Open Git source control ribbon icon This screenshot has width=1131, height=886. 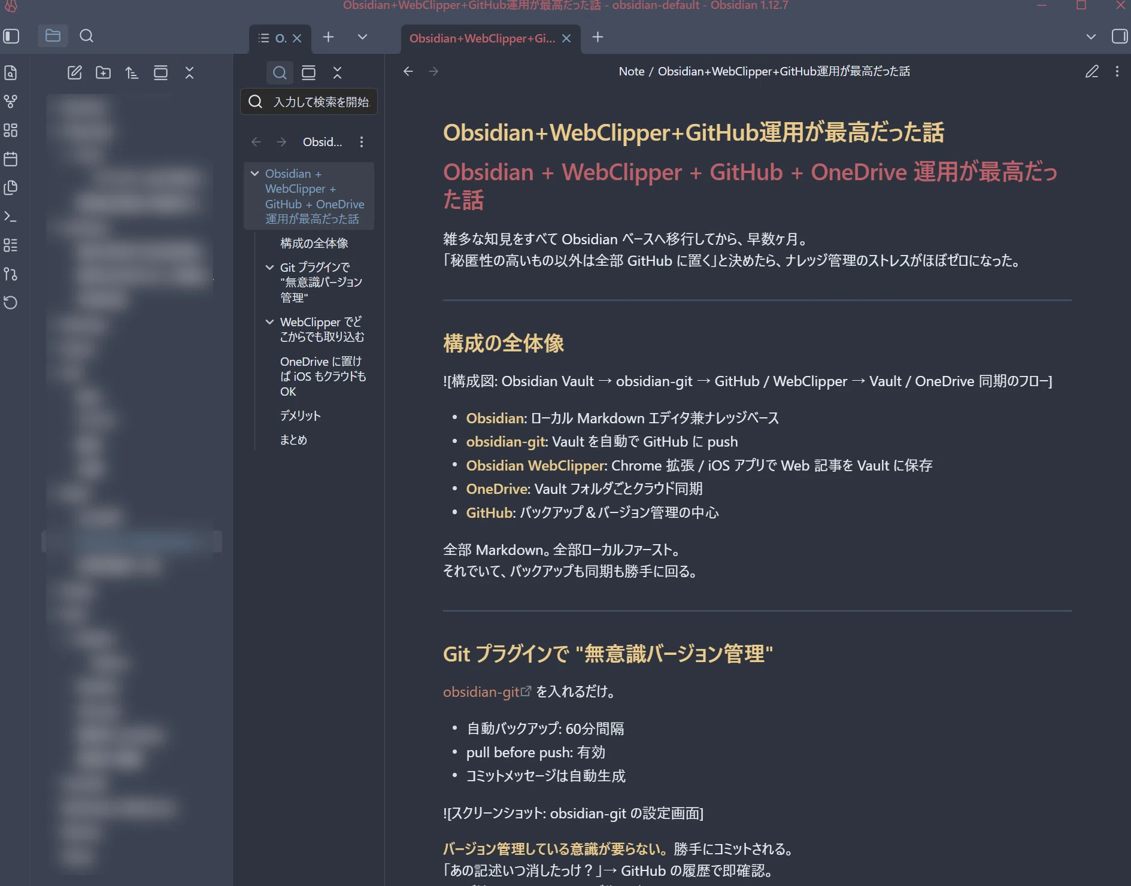(x=11, y=274)
